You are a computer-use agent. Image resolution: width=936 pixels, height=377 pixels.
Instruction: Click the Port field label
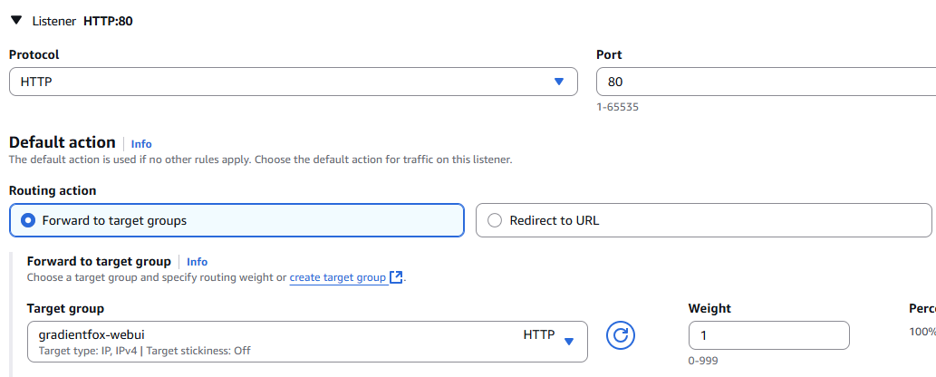point(609,54)
